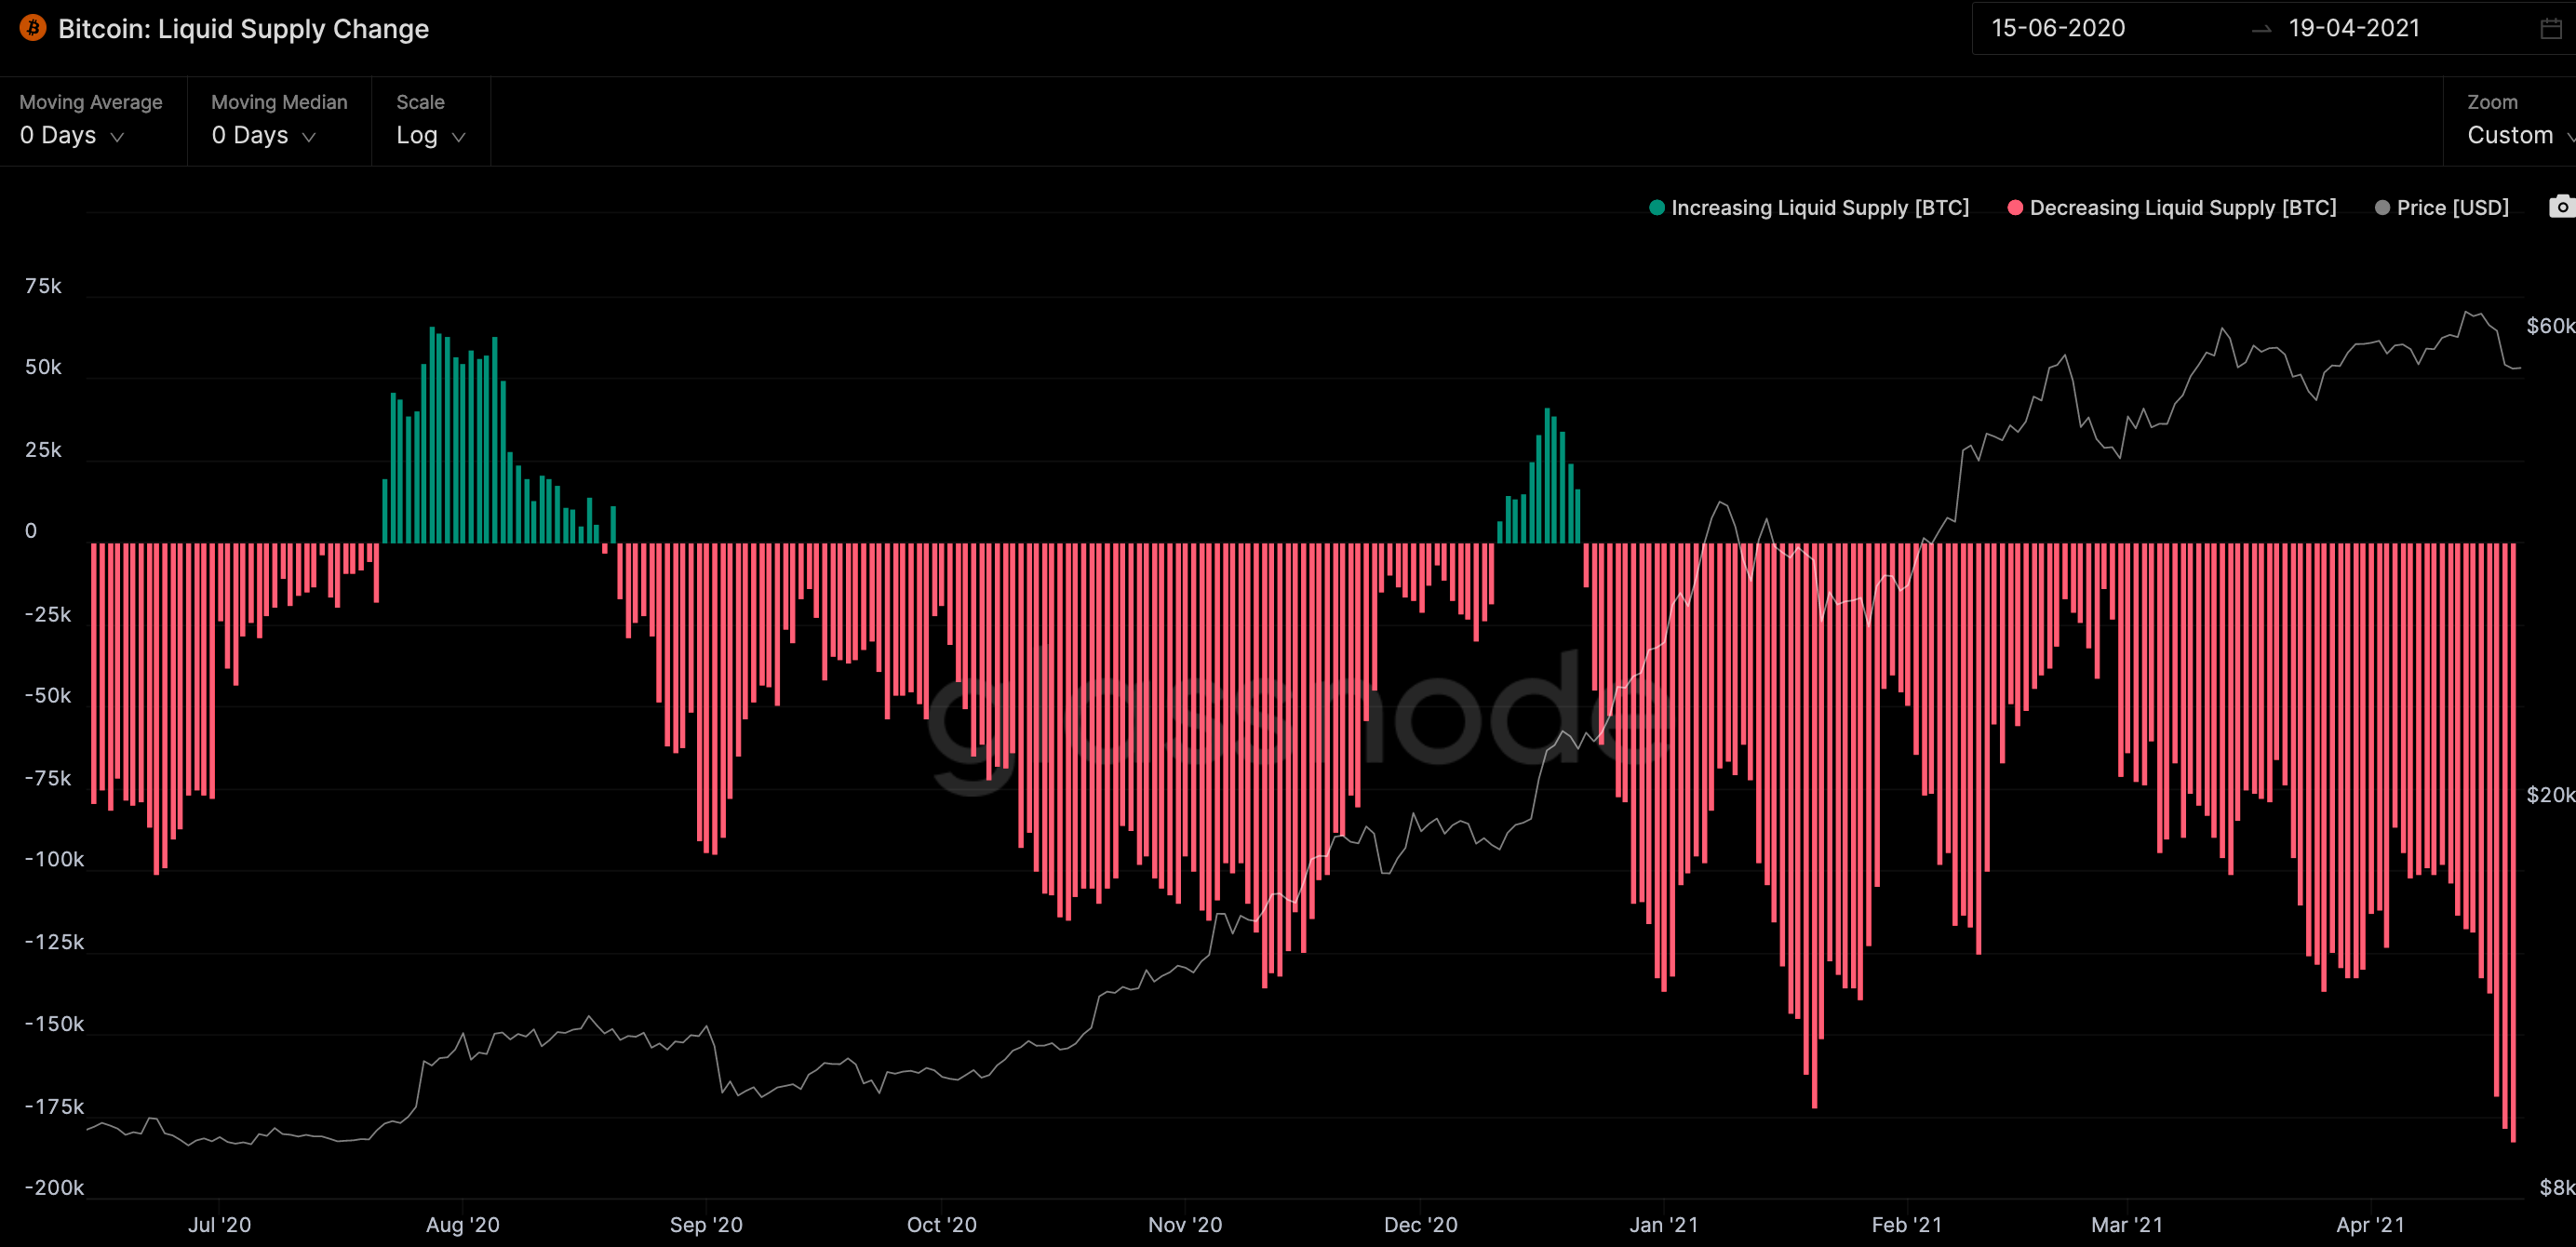Click the Nov '20 axis label
The height and width of the screenshot is (1247, 2576).
click(x=1185, y=1224)
